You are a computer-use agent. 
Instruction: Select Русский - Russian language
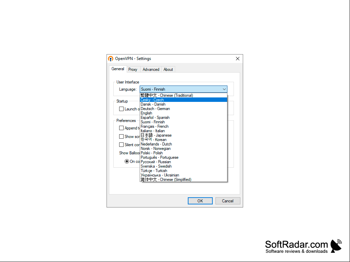pyautogui.click(x=183, y=162)
